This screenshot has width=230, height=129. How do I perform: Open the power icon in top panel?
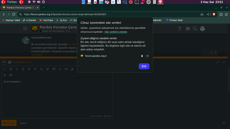pyautogui.click(x=43, y=2)
